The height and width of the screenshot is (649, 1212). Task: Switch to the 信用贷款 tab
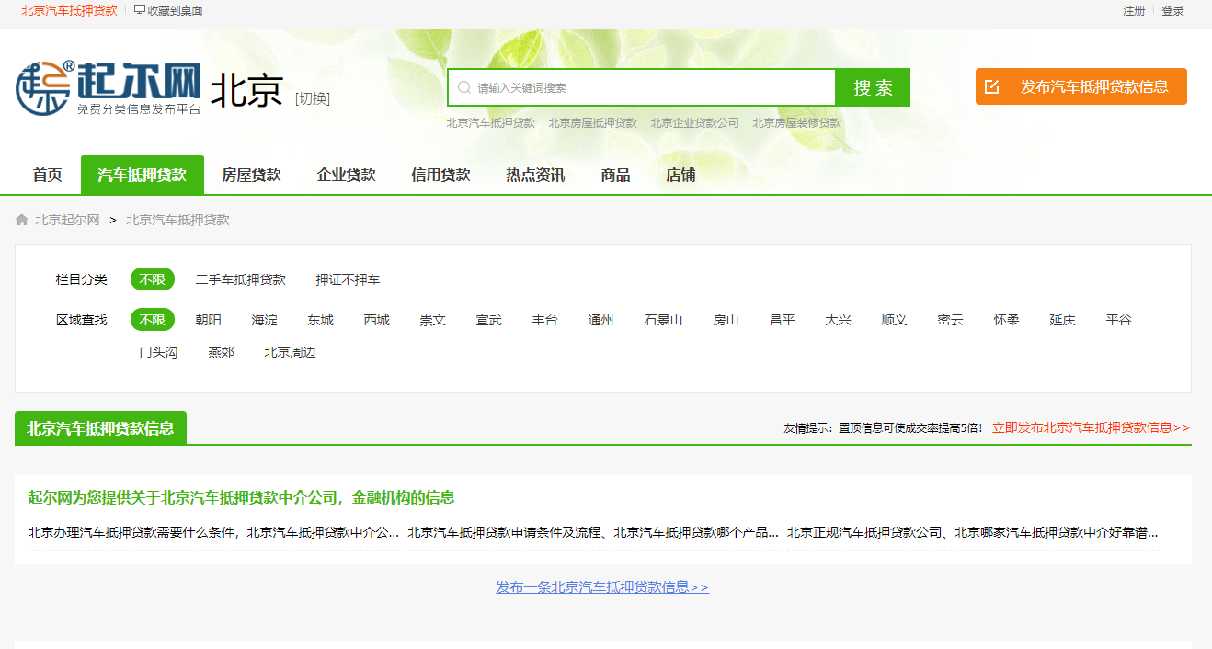[x=440, y=175]
